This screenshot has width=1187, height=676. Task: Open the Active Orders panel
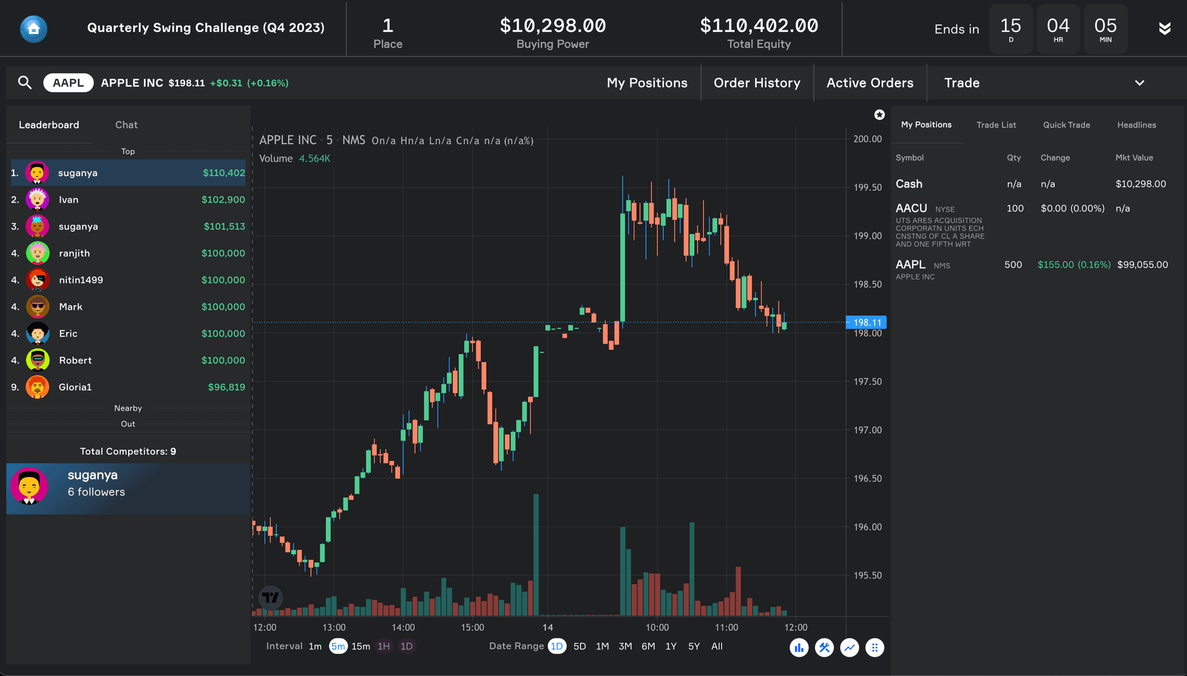click(x=870, y=83)
